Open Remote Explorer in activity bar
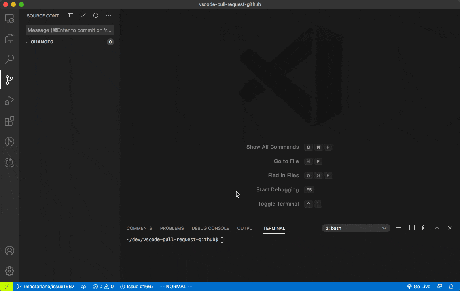 click(x=9, y=19)
